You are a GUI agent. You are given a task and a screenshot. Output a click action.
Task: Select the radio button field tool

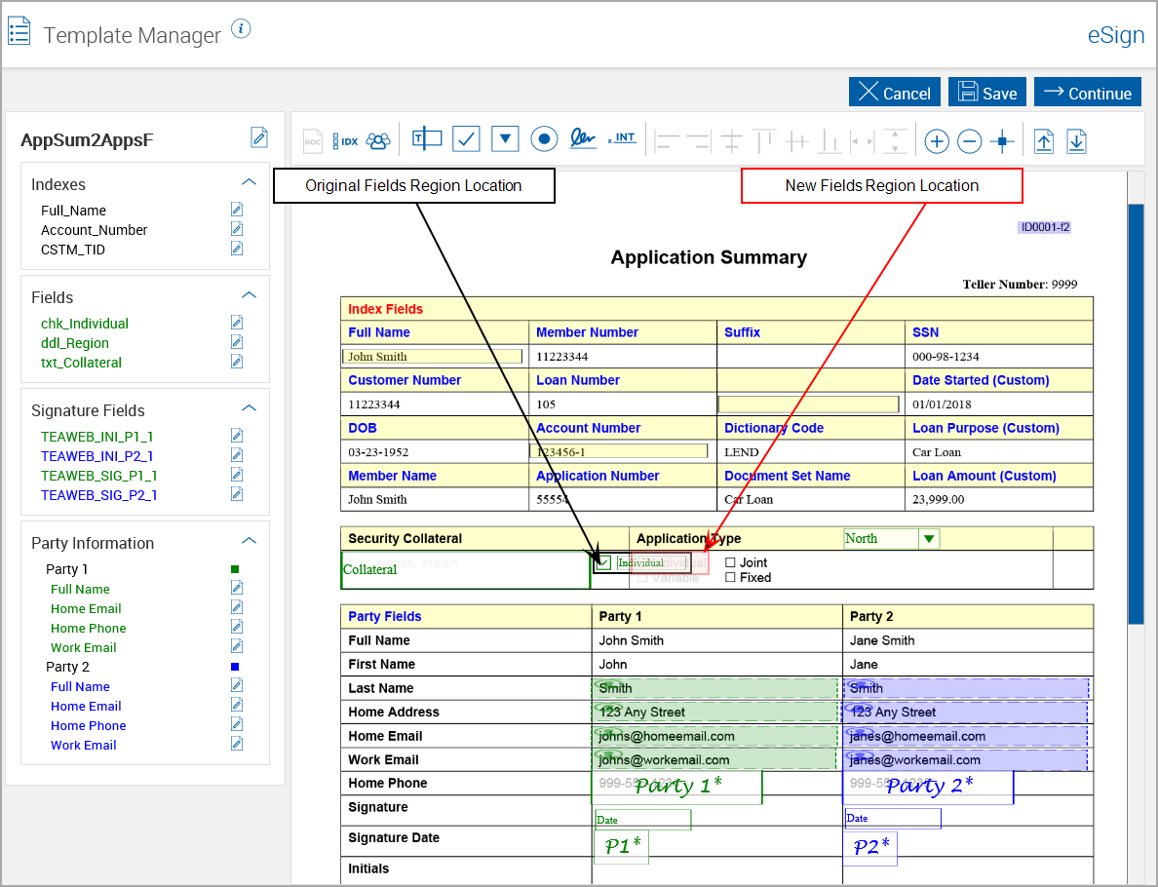[544, 138]
